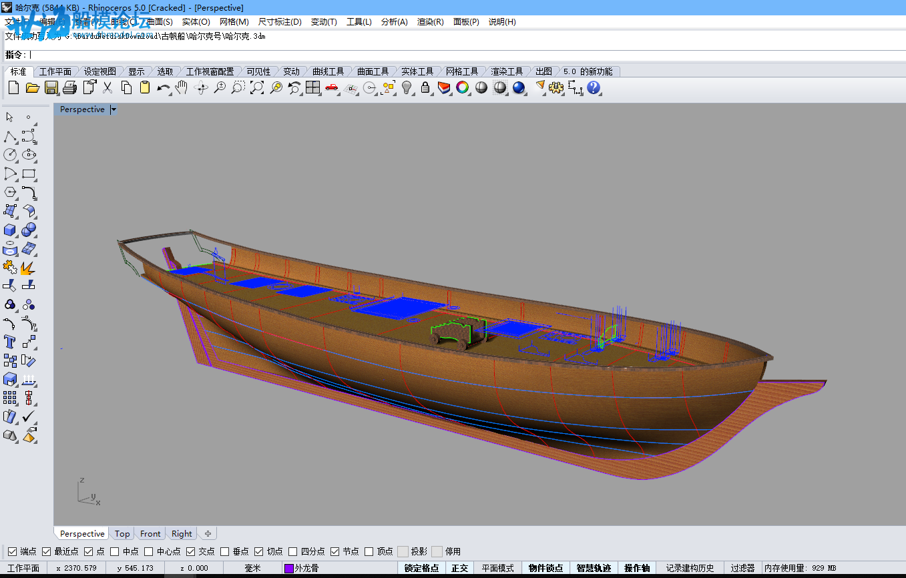Switch to the Right viewport tab
Image resolution: width=906 pixels, height=578 pixels.
pos(182,534)
